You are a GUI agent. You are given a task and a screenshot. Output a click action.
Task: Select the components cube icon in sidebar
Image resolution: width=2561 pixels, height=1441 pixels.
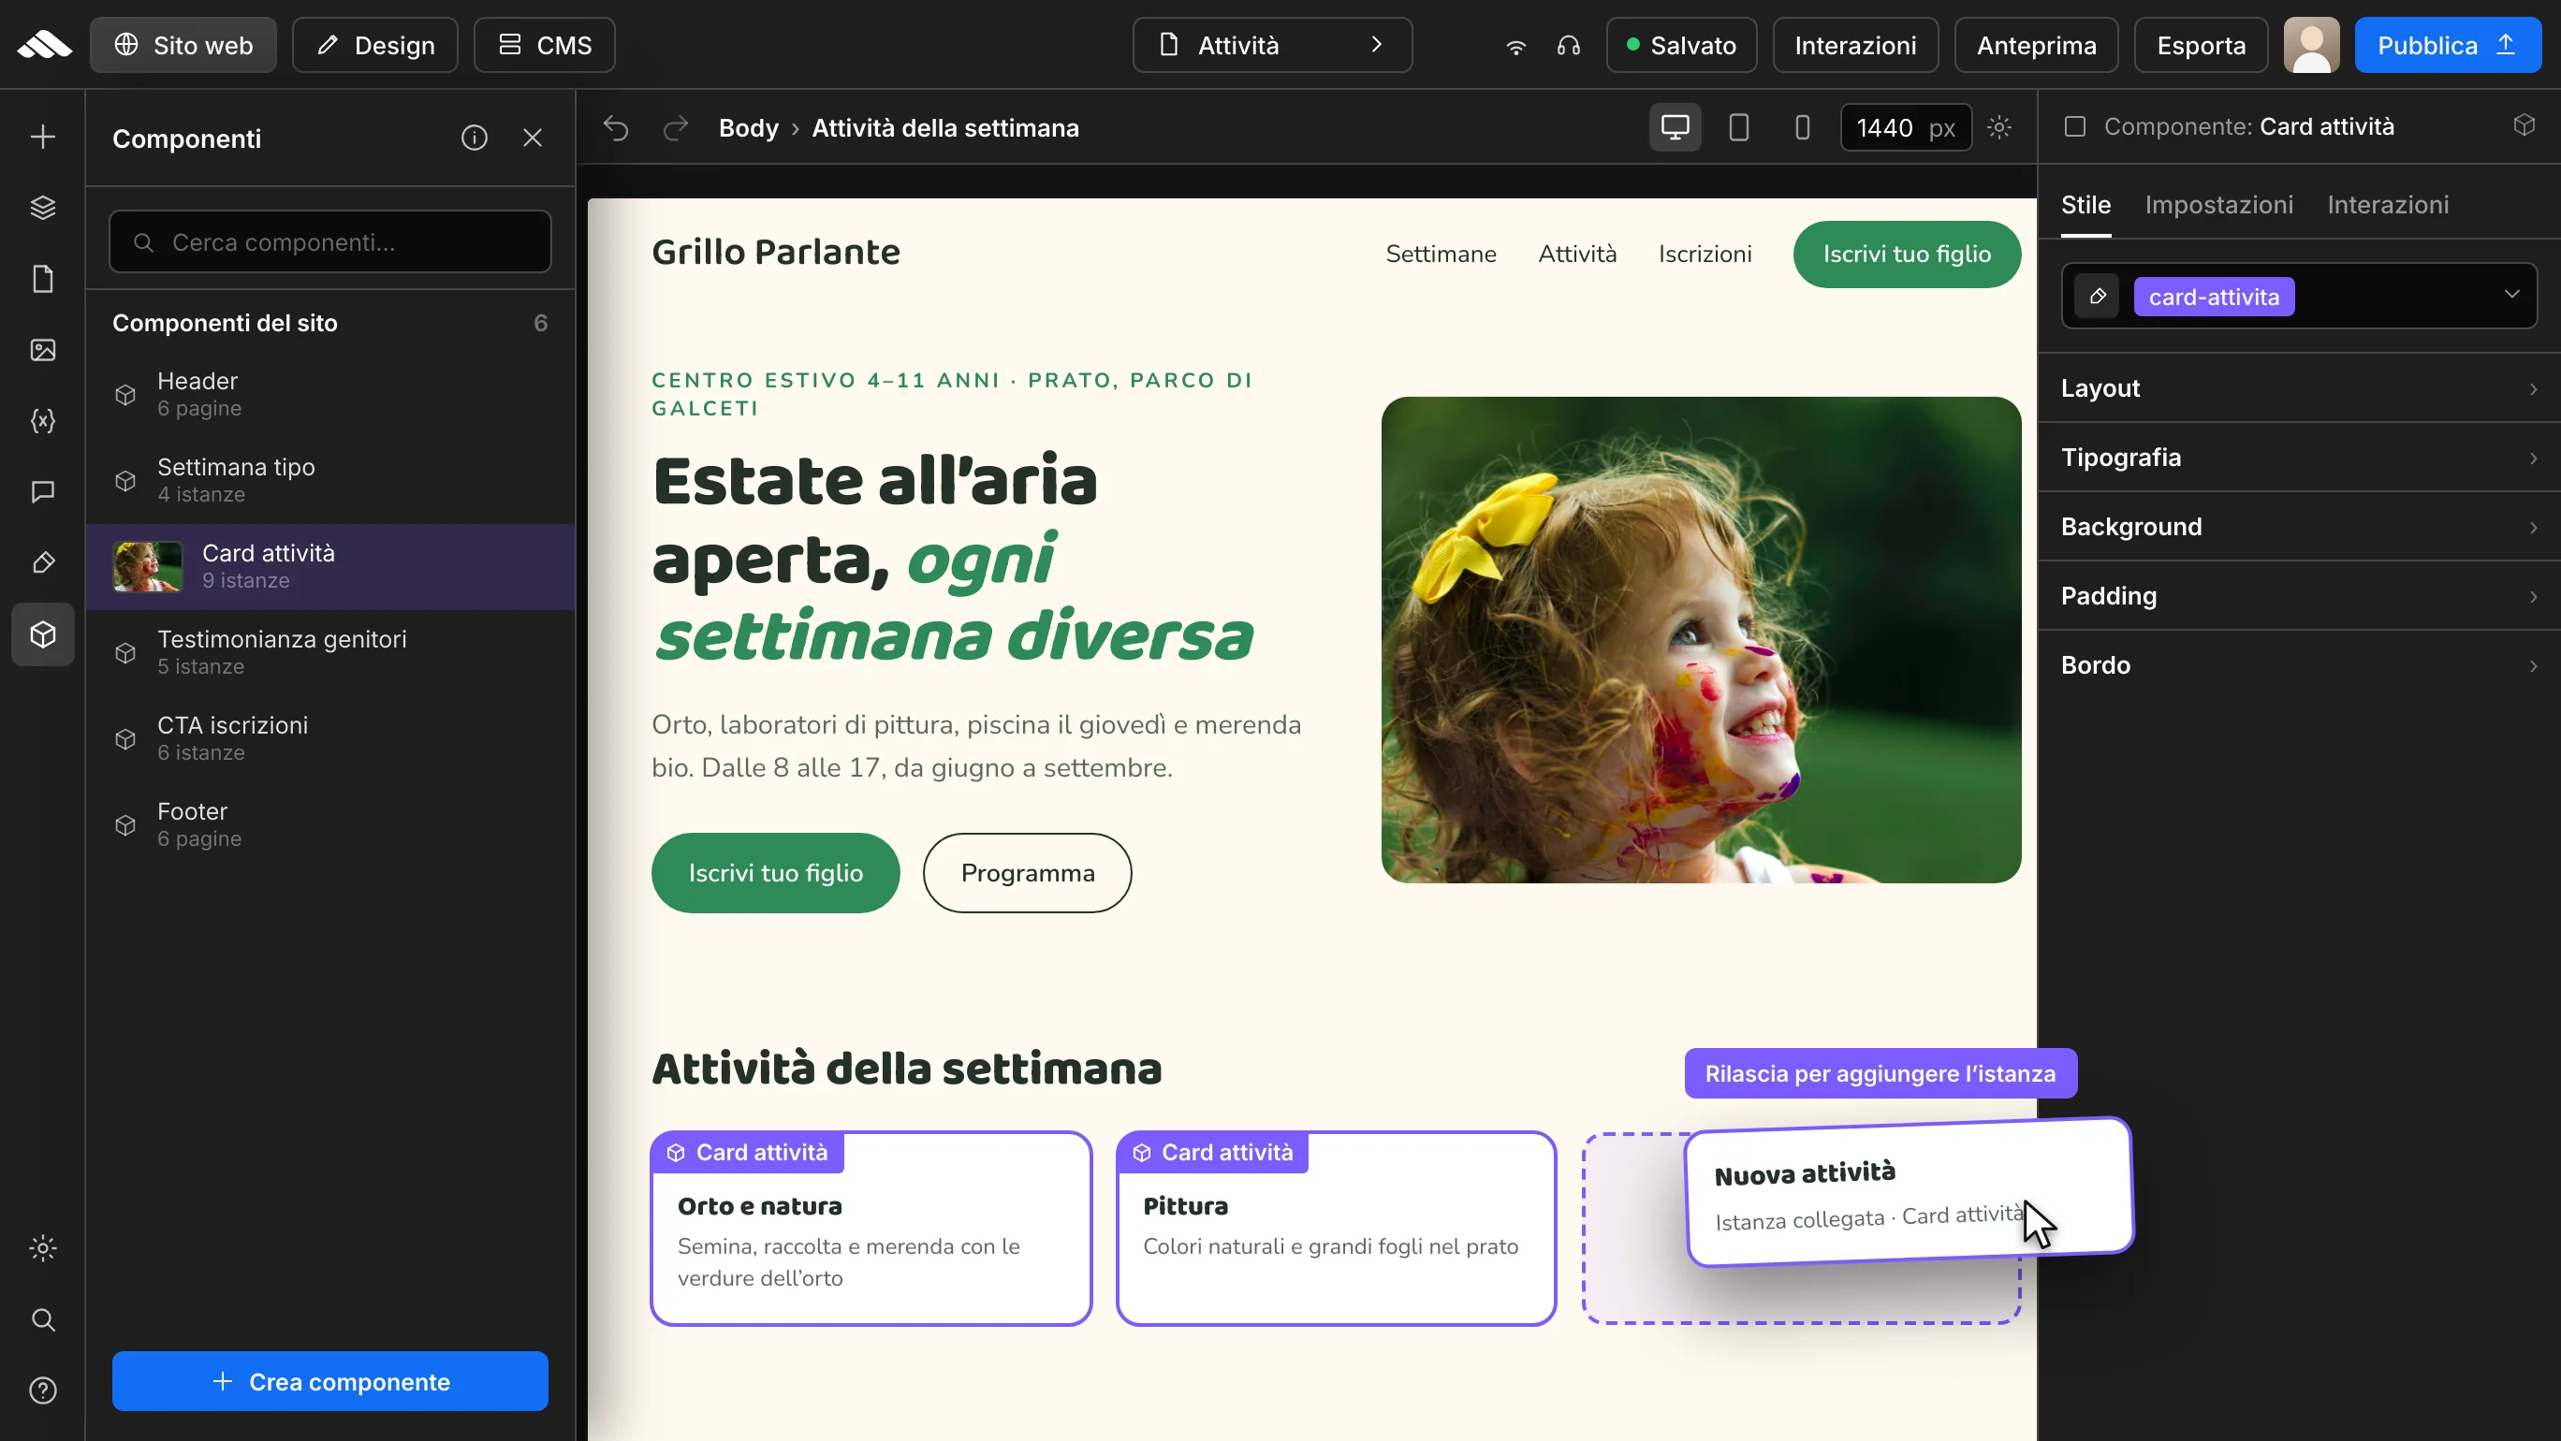[x=43, y=634]
